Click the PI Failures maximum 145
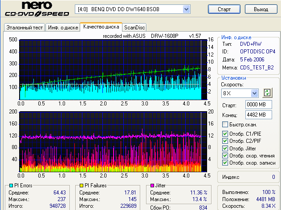Image resolution: width=281 pixels, height=210 pixels. 132,199
